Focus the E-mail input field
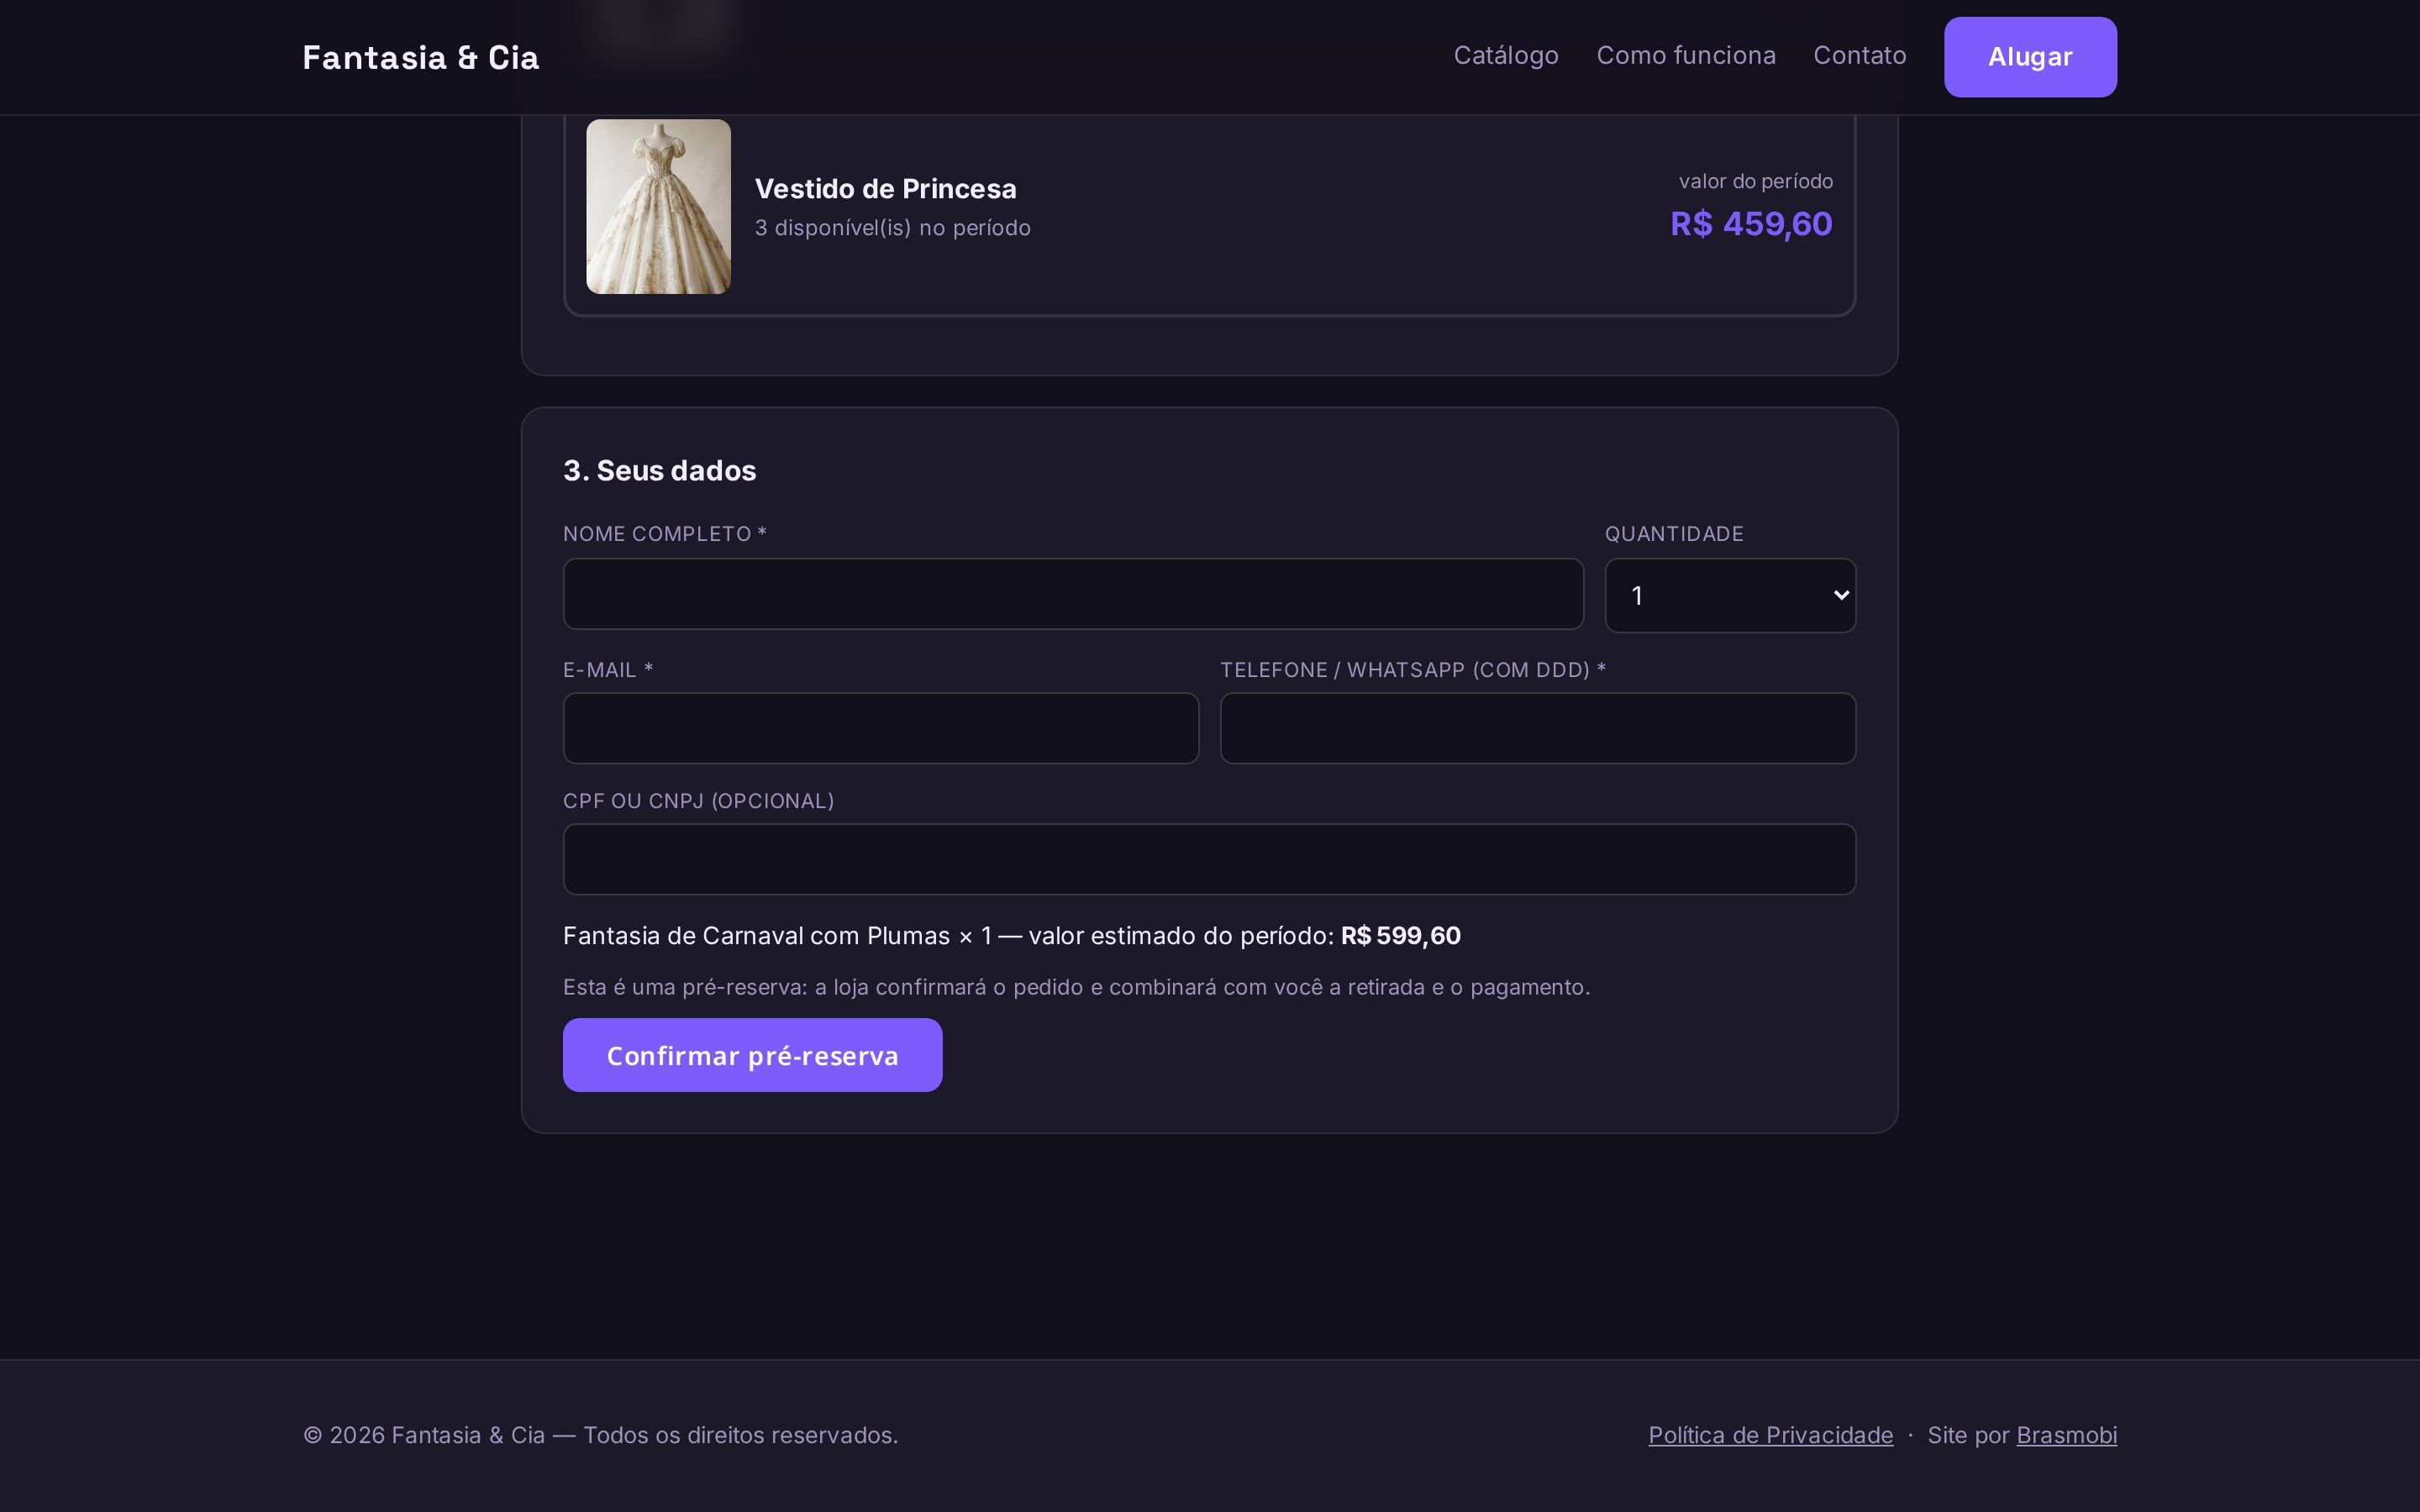Image resolution: width=2420 pixels, height=1512 pixels. 880,728
